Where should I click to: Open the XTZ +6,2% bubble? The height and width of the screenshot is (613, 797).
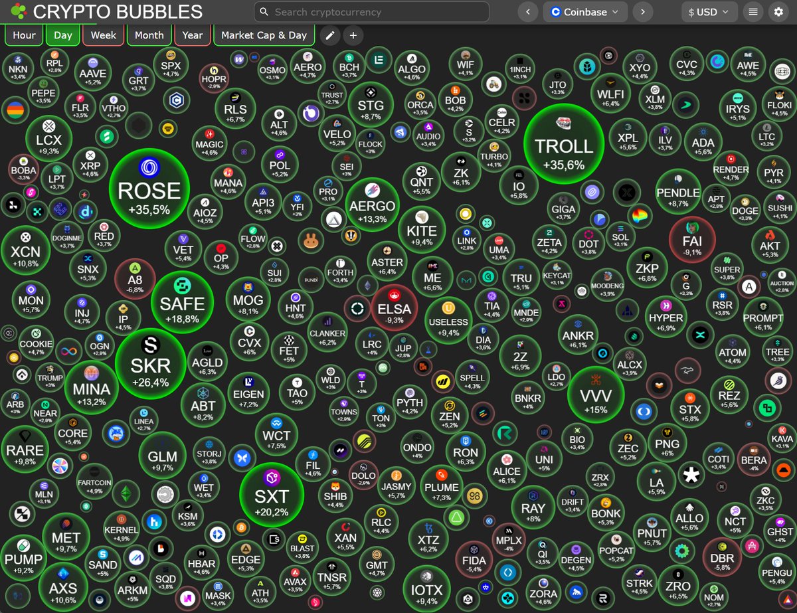[x=428, y=539]
